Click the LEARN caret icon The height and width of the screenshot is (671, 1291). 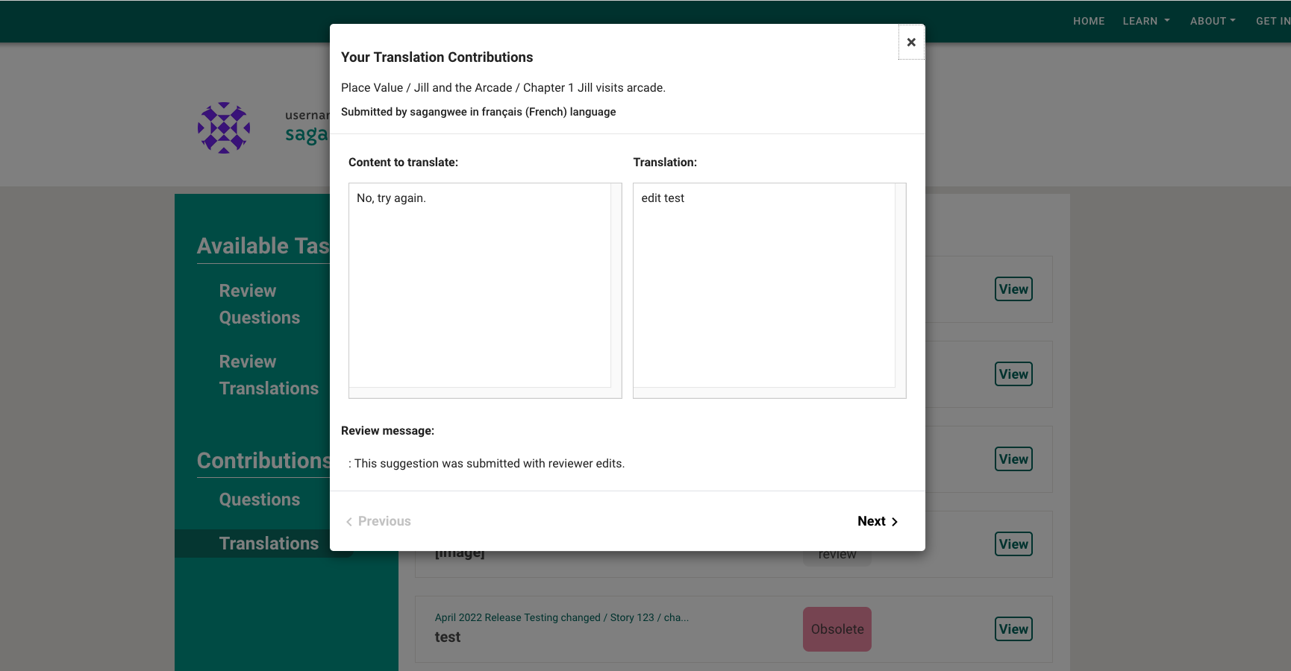click(1166, 21)
